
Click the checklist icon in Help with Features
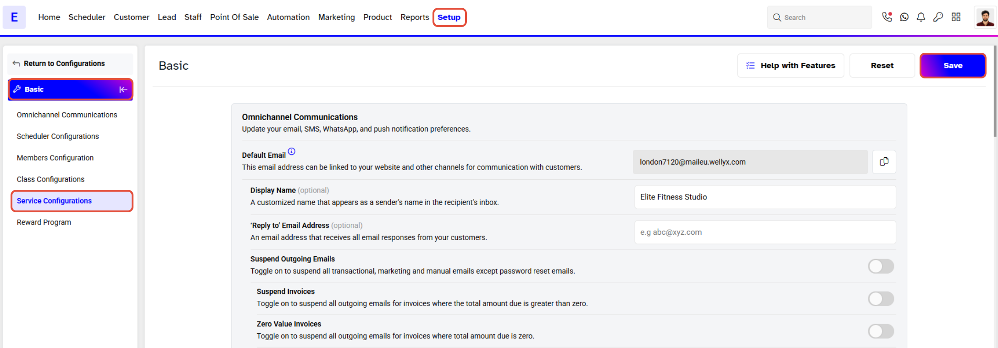750,66
